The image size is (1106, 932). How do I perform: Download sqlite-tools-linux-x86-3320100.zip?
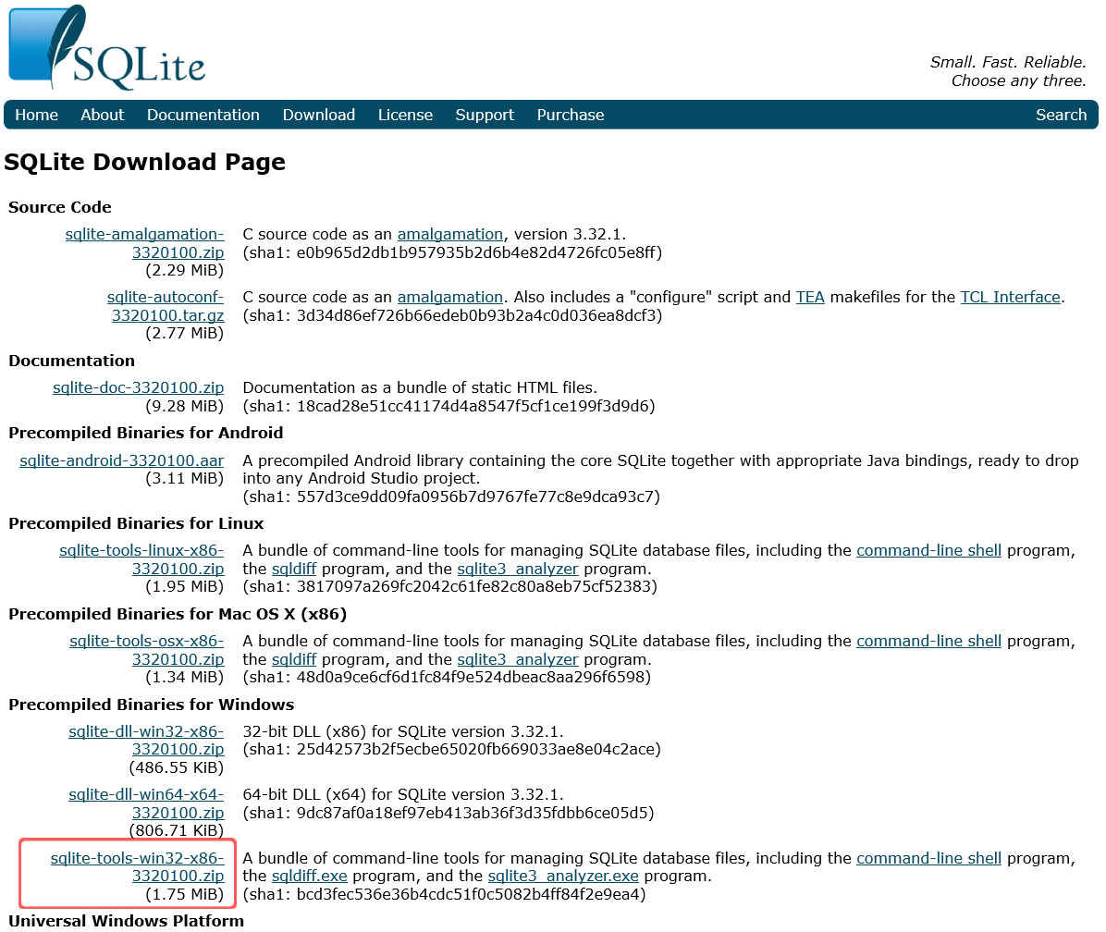(x=141, y=559)
